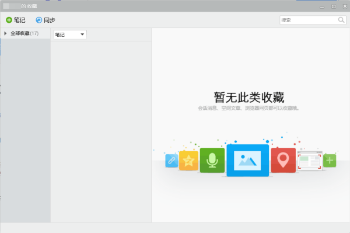
Task: Click the yellow Qzone star tile
Action: 188,161
